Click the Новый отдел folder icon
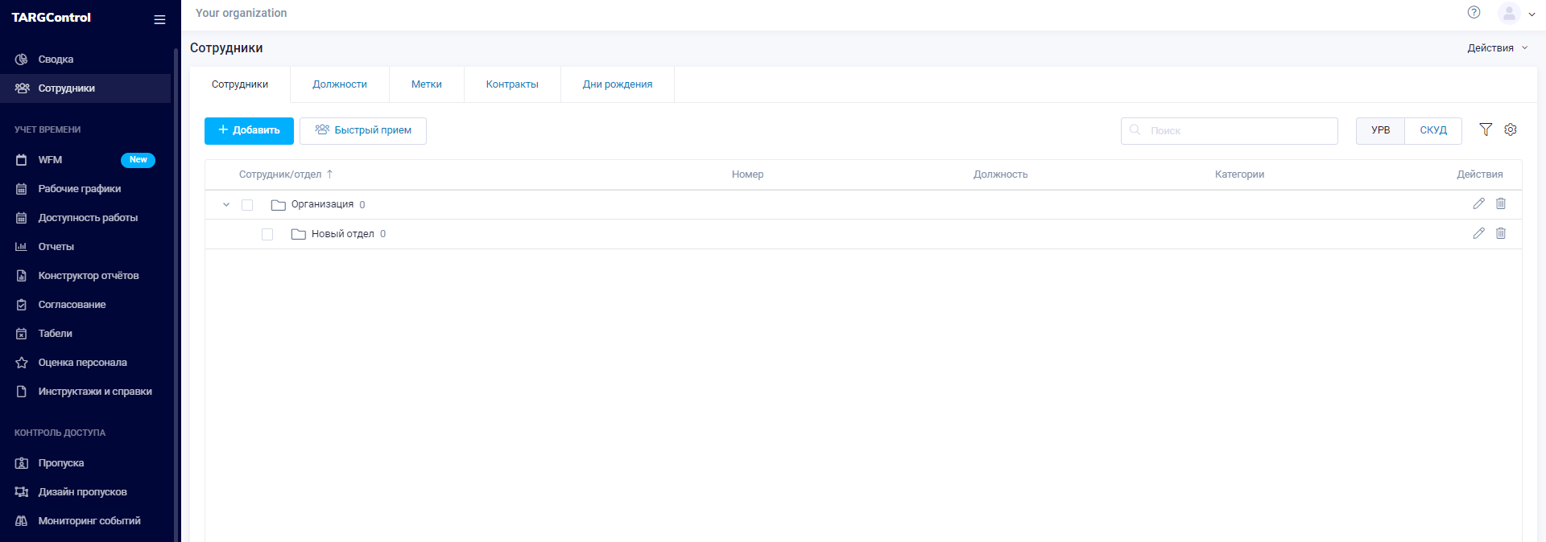 point(299,234)
